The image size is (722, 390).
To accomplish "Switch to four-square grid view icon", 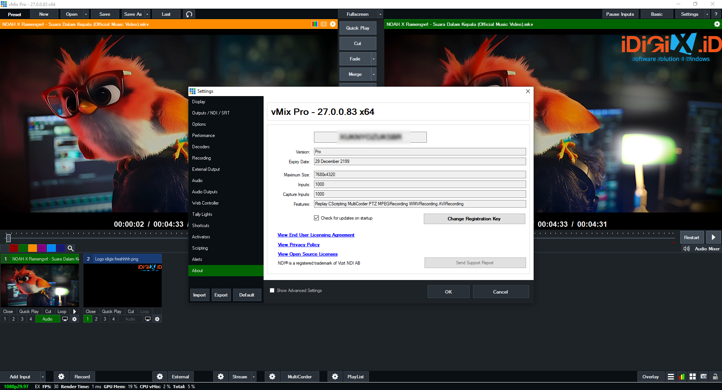I will pyautogui.click(x=693, y=376).
